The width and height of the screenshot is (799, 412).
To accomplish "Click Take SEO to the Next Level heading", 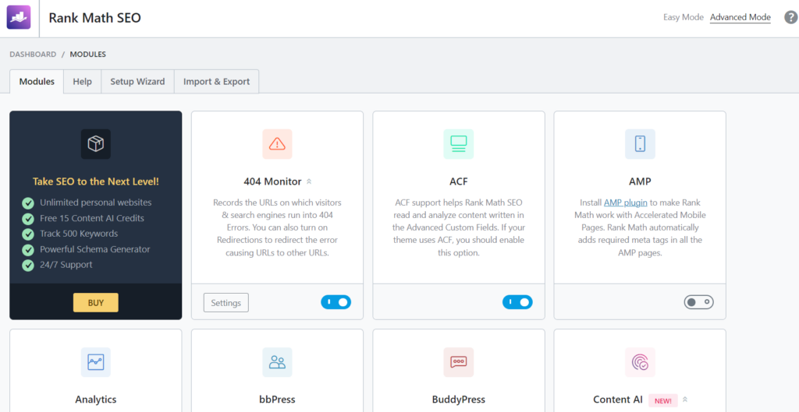I will click(x=96, y=181).
